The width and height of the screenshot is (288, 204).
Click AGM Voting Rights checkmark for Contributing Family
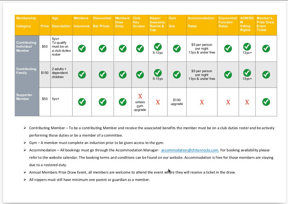tap(247, 73)
